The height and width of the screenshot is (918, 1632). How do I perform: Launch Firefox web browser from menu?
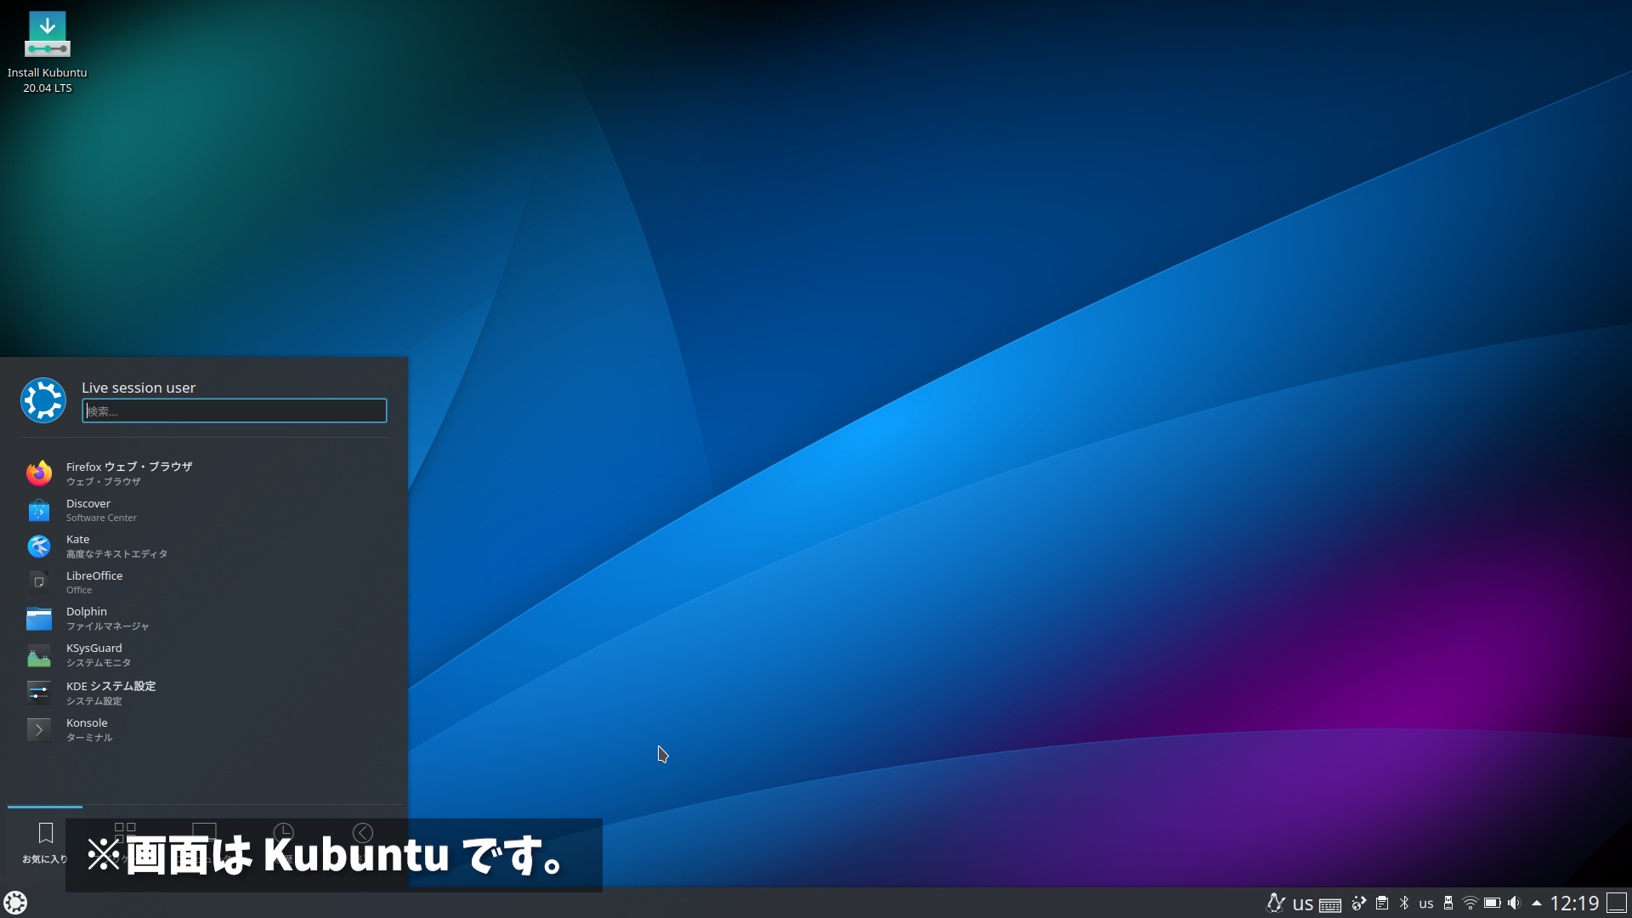pyautogui.click(x=127, y=473)
